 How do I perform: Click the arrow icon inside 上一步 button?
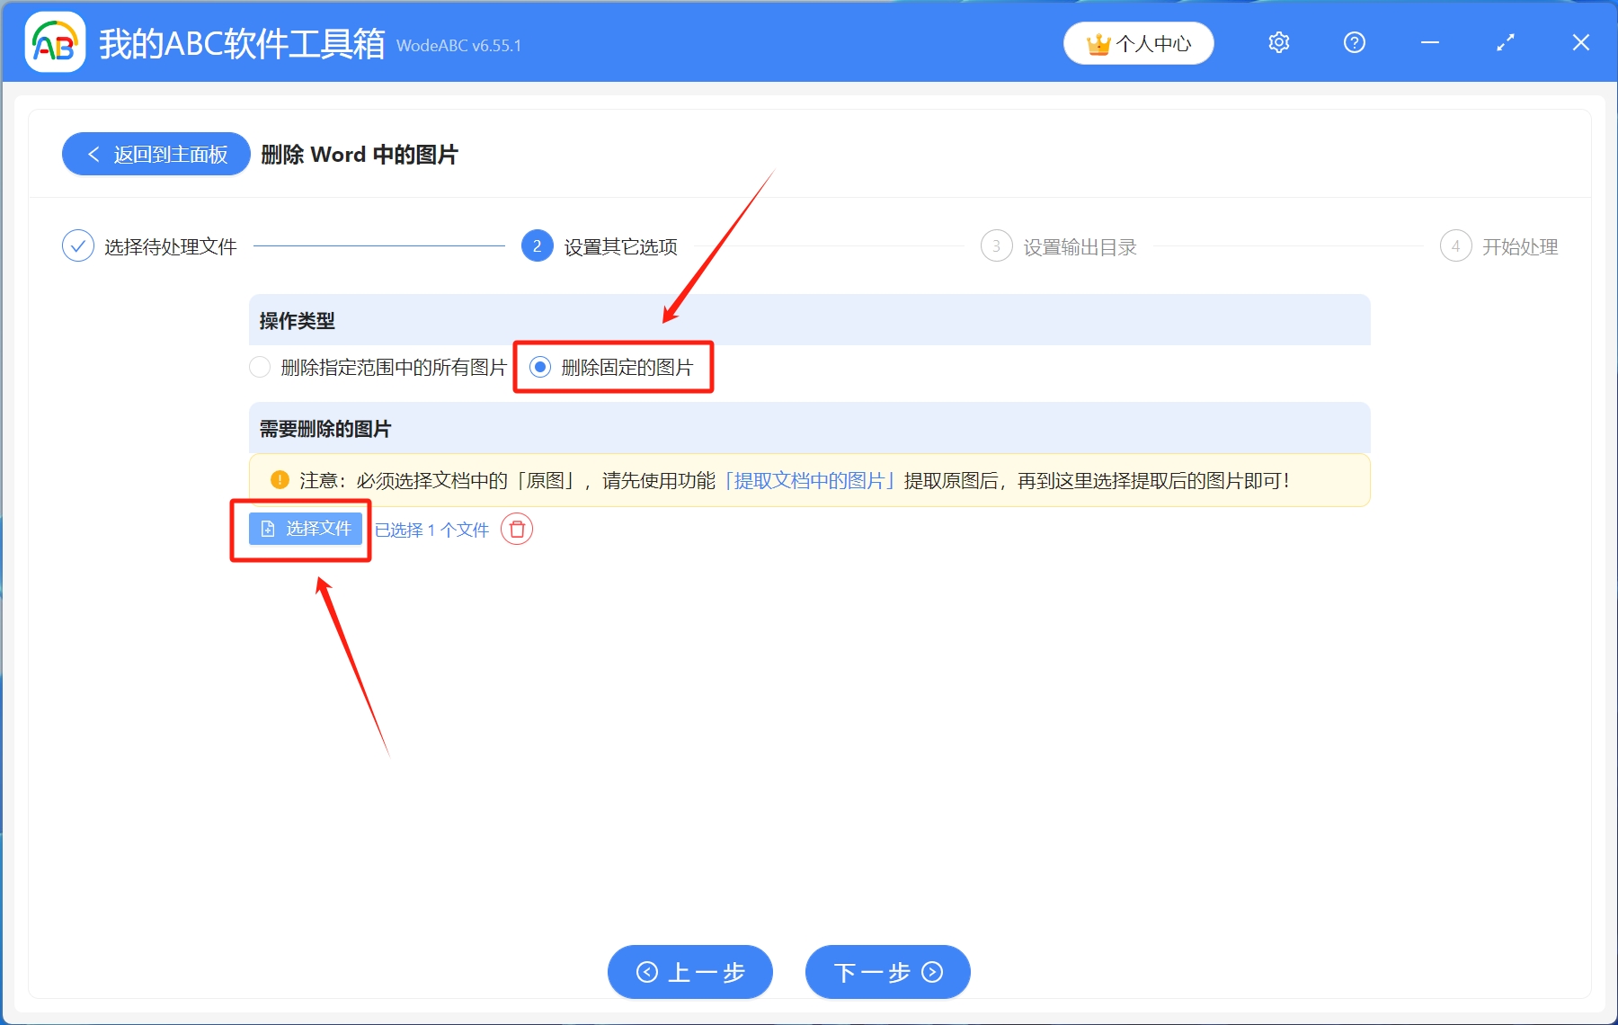pyautogui.click(x=646, y=972)
